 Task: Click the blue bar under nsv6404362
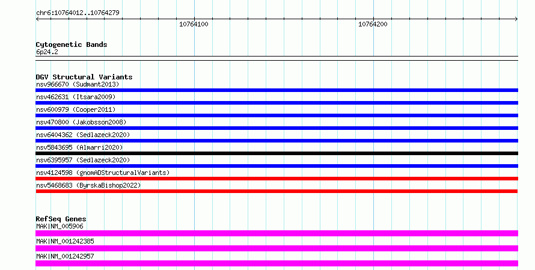click(x=277, y=141)
